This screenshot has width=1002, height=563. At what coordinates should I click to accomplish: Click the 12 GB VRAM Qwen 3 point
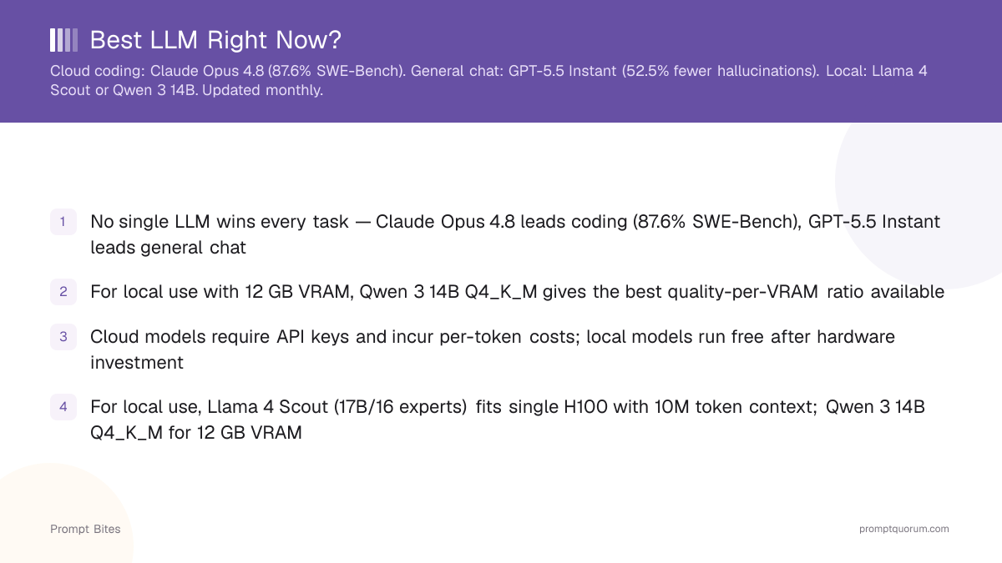coord(518,292)
